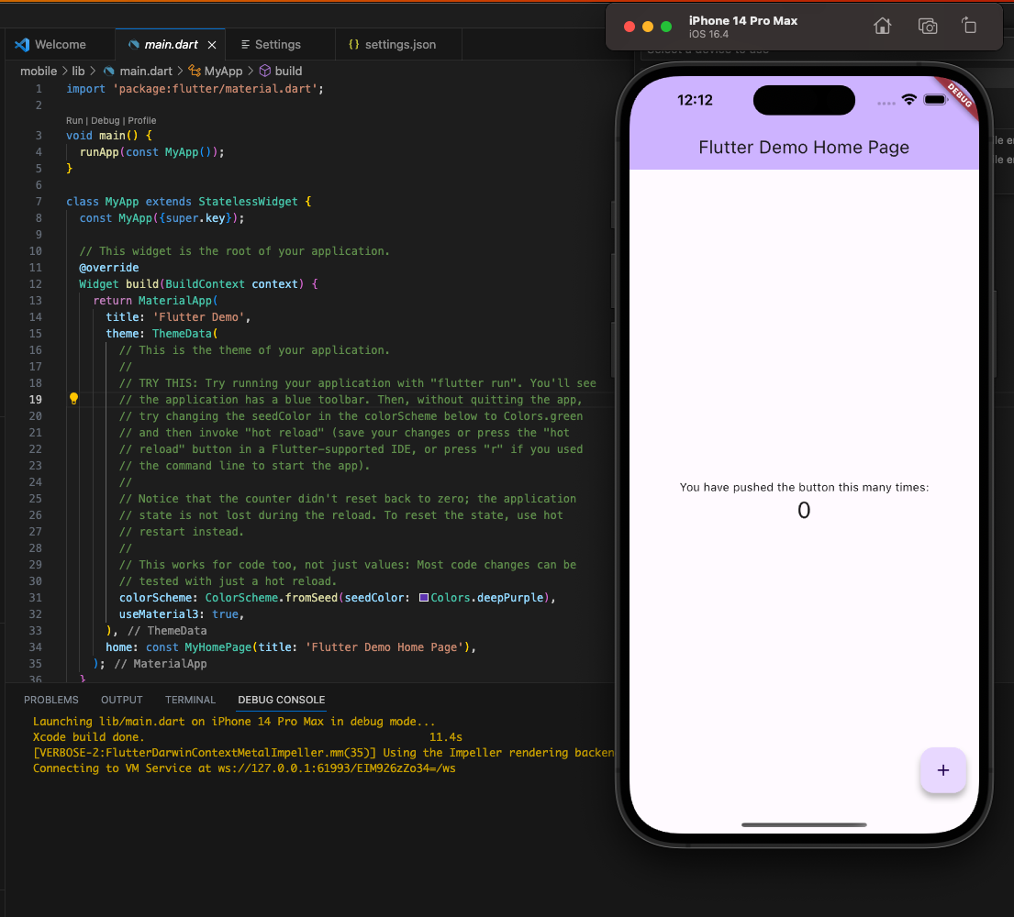This screenshot has width=1014, height=917.
Task: Take a simulator screenshot with camera icon
Action: coord(928,26)
